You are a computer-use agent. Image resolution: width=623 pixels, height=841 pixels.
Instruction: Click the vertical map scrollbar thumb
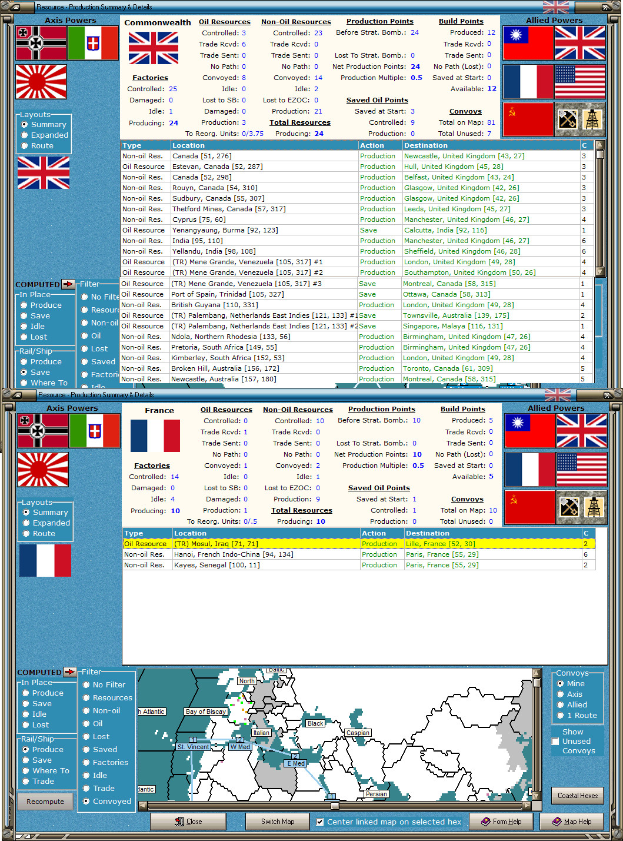pyautogui.click(x=537, y=682)
